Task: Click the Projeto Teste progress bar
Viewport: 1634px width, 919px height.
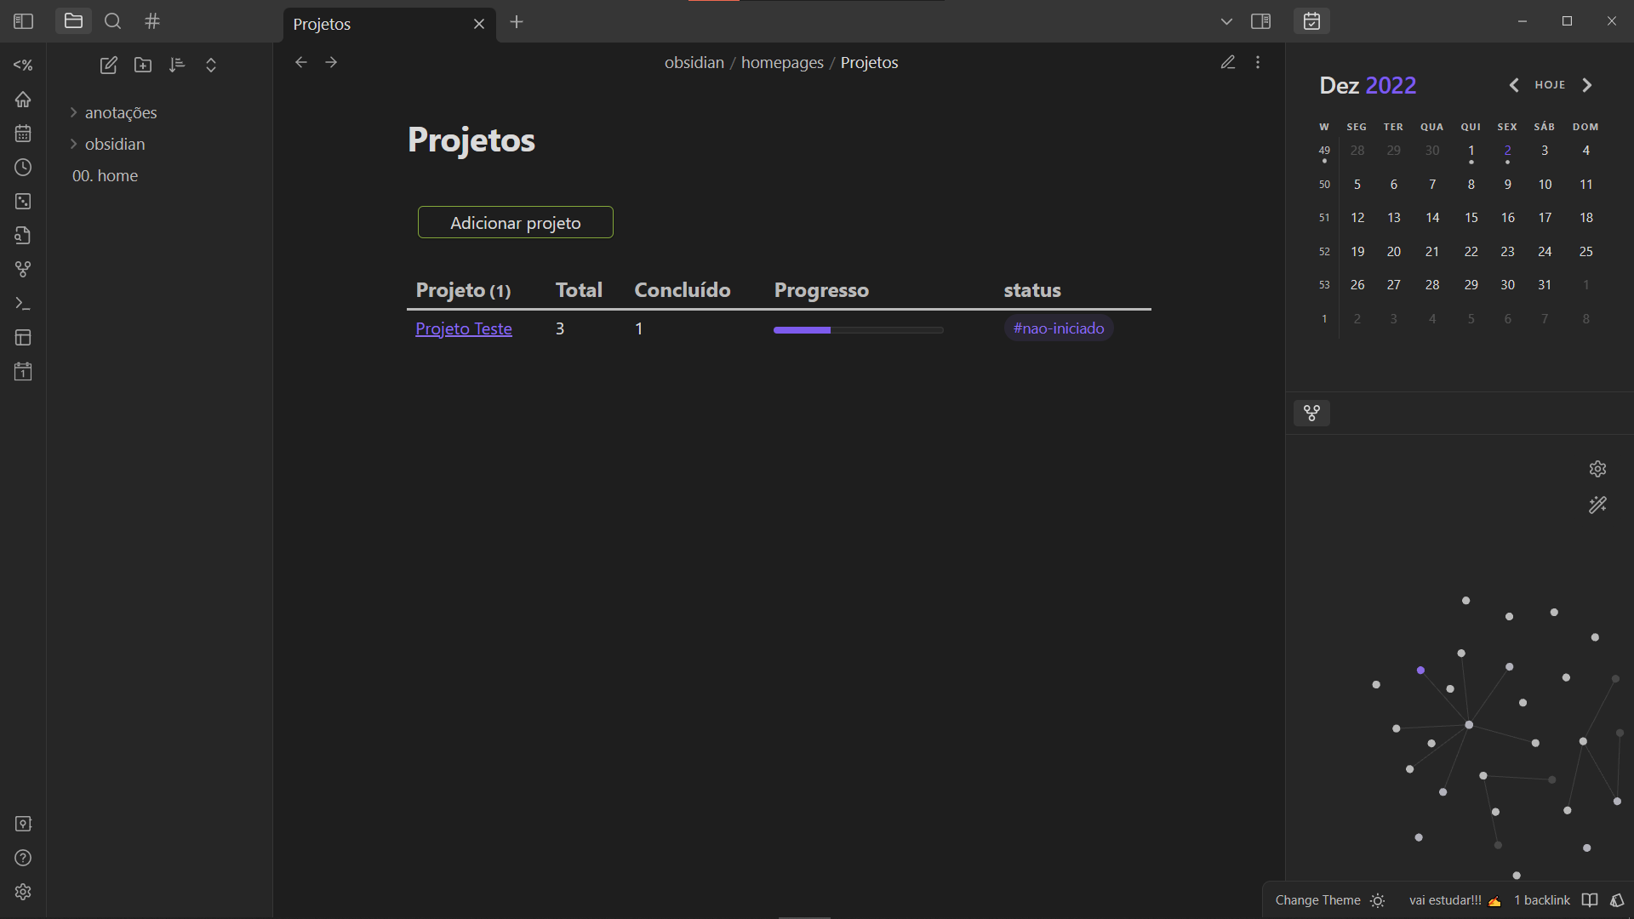Action: [x=858, y=329]
